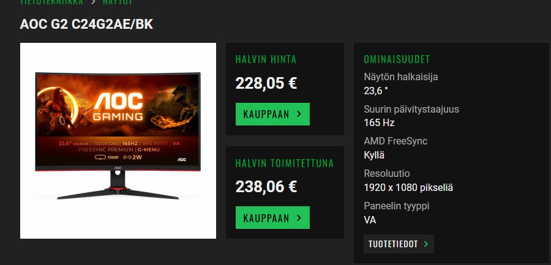The width and height of the screenshot is (551, 265).
Task: Click the small AOC logo on the monitor's lower corner
Action: pyautogui.click(x=181, y=160)
